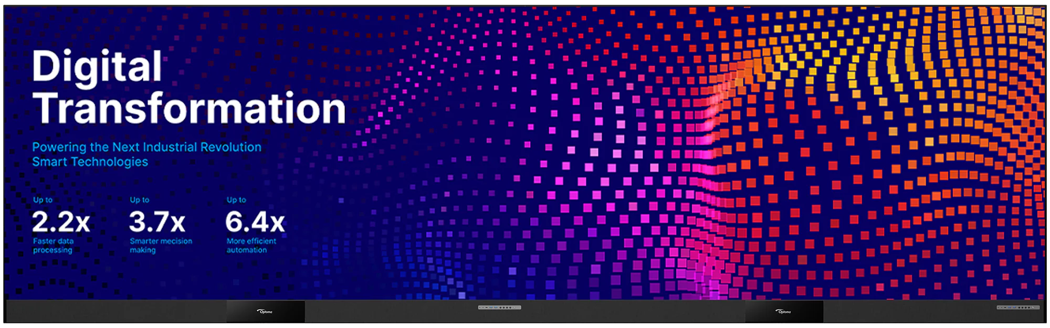1050x328 pixels.
Task: Click the Digital Transformation headline
Action: click(x=189, y=87)
